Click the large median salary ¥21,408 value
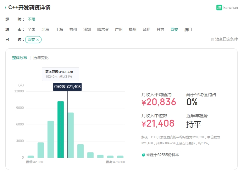The height and width of the screenshot is (175, 244). tap(158, 123)
